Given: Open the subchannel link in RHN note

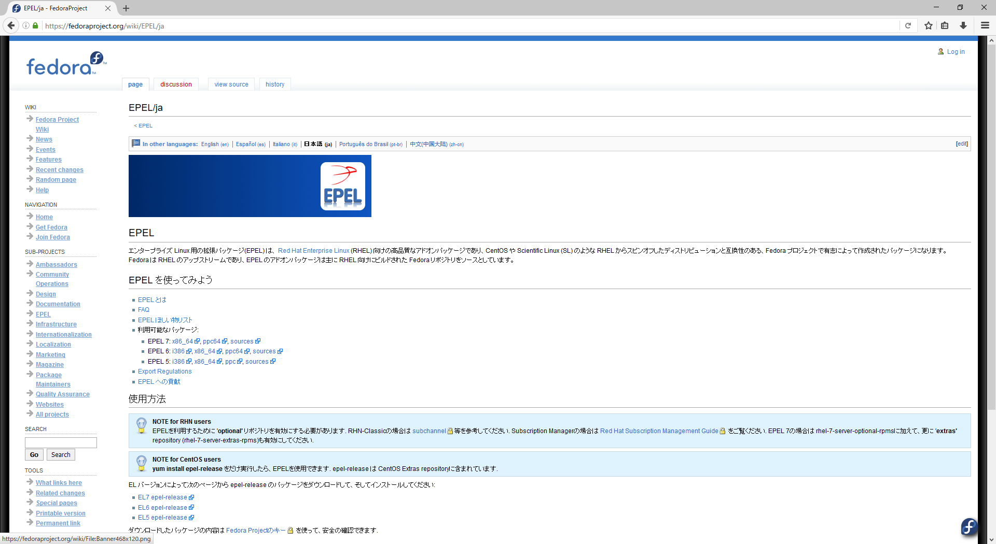Looking at the screenshot, I should coord(429,431).
